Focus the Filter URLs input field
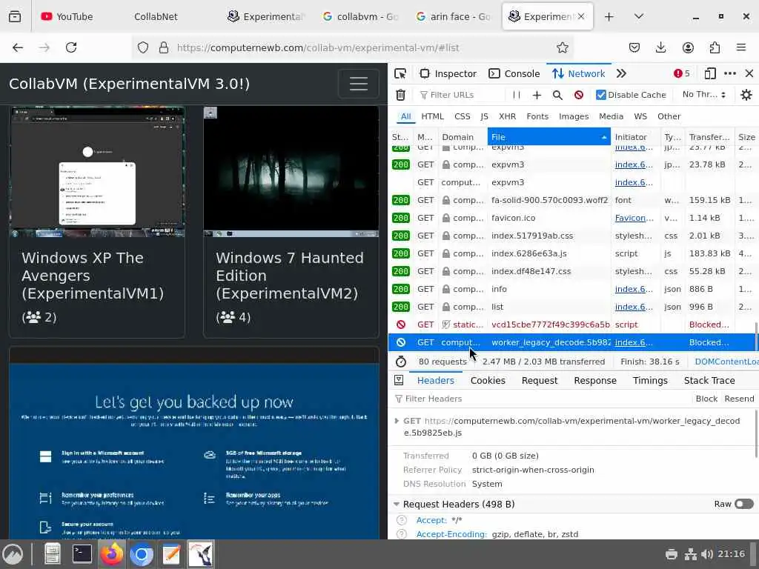 pos(460,95)
